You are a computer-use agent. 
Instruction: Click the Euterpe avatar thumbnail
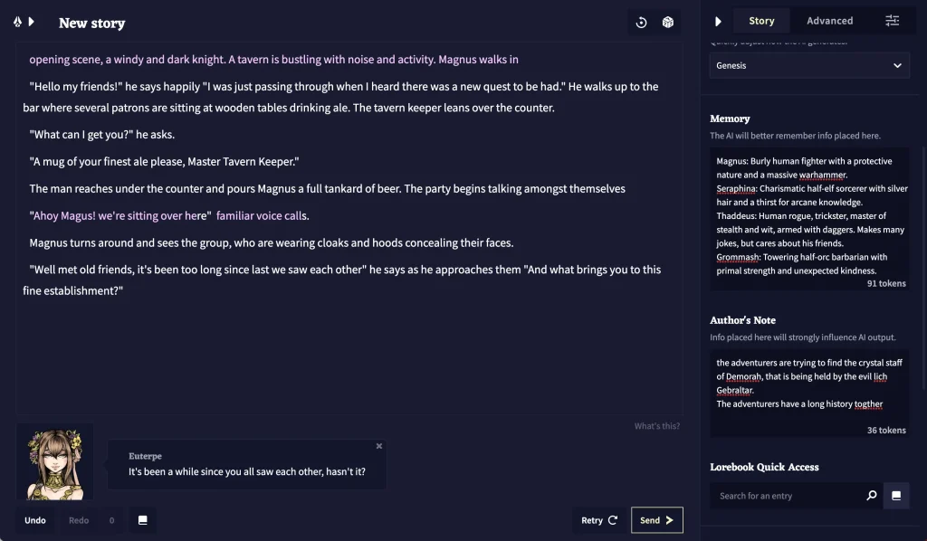click(55, 463)
